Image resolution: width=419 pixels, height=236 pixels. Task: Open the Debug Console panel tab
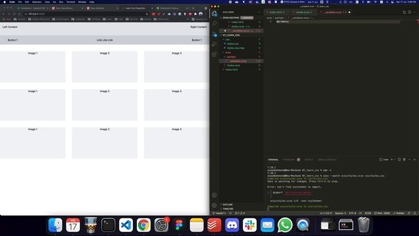click(327, 160)
